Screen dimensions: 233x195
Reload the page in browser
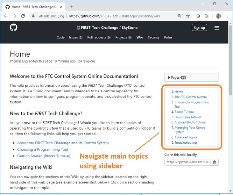click(23, 16)
